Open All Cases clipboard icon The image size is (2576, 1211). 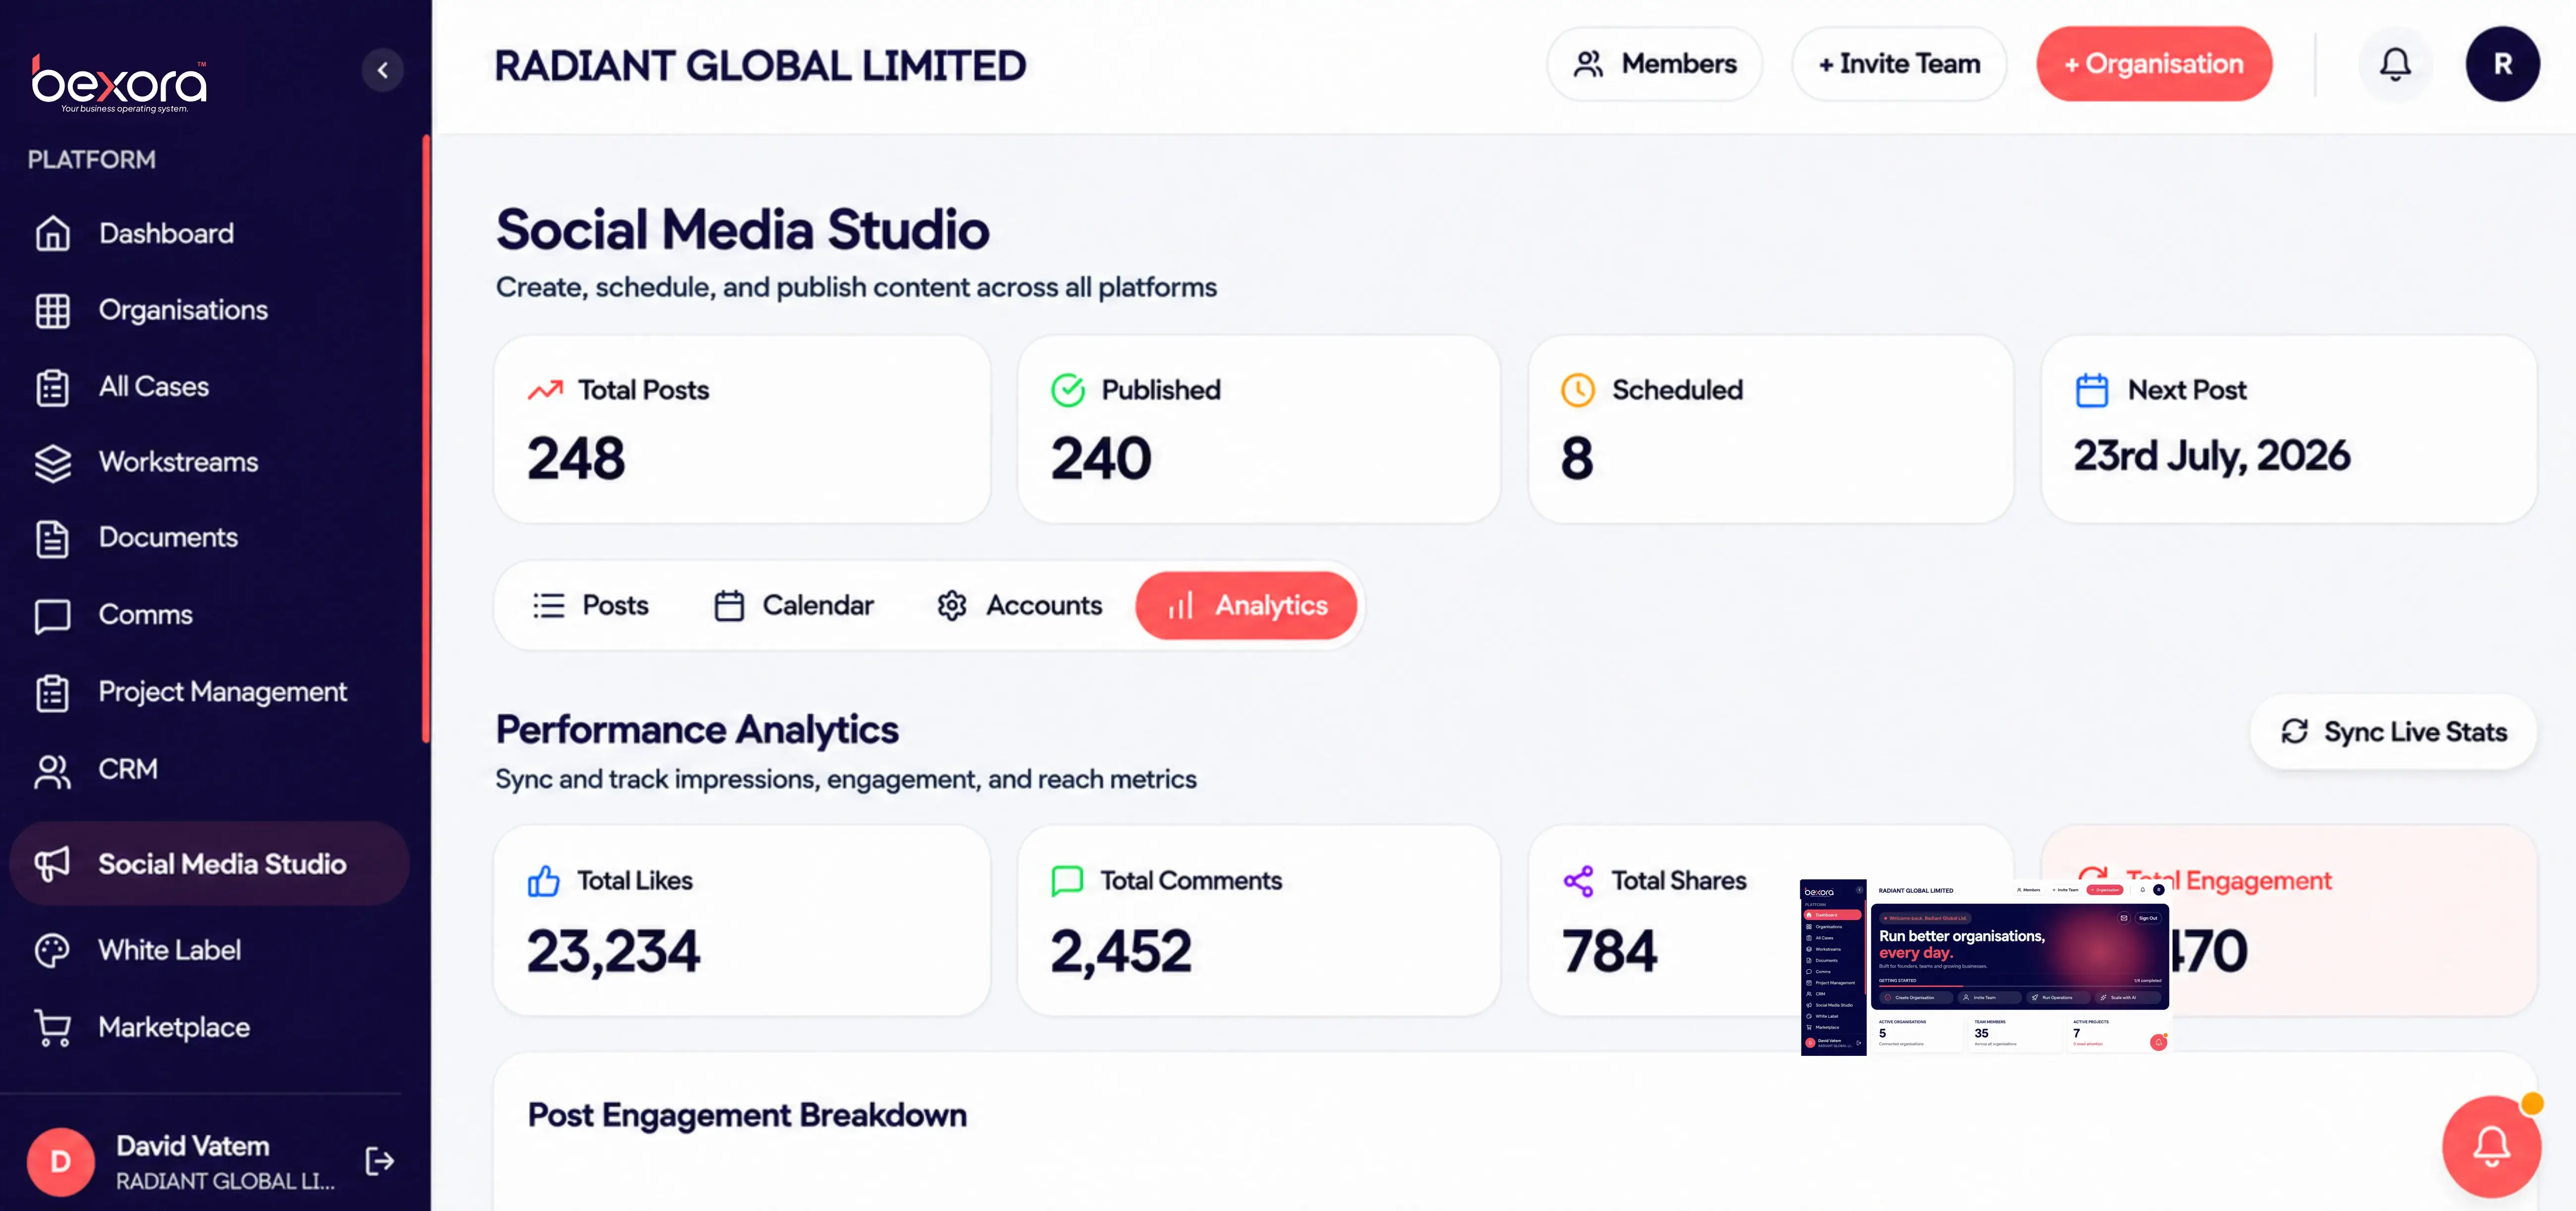(53, 387)
